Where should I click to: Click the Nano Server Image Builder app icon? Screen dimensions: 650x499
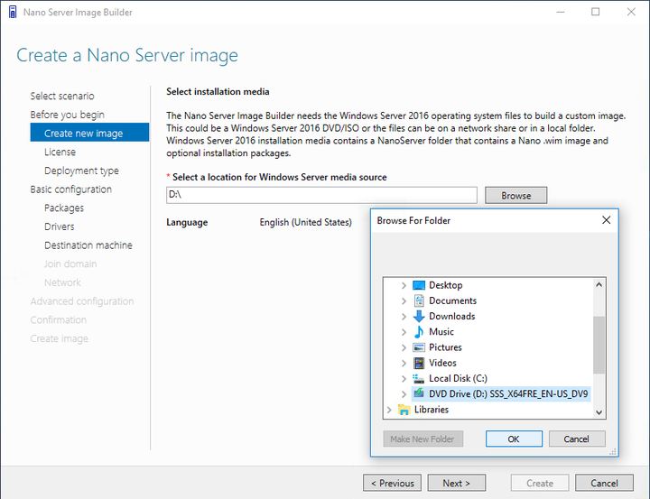point(13,12)
